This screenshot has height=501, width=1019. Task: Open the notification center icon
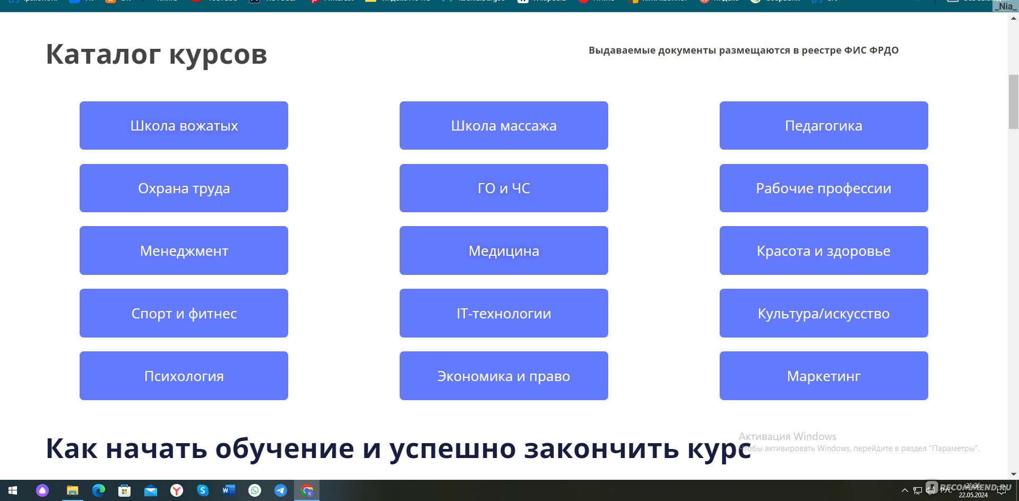coord(1001,490)
